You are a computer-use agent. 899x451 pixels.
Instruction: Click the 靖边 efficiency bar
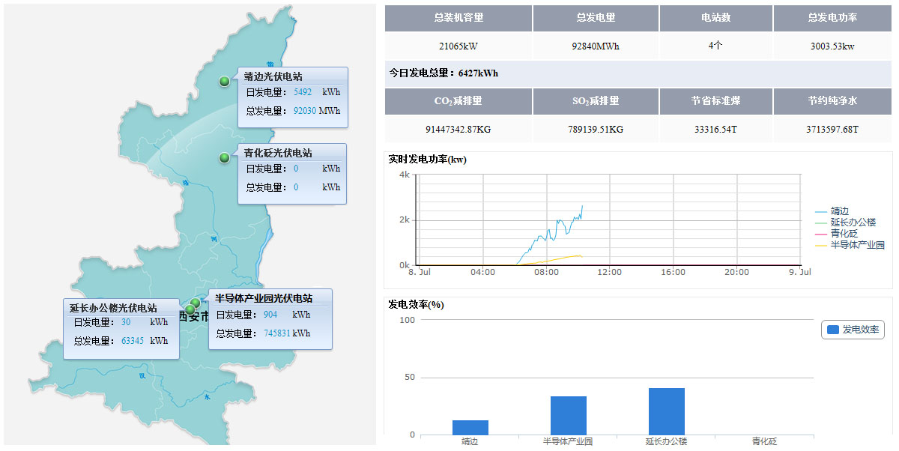coord(470,428)
